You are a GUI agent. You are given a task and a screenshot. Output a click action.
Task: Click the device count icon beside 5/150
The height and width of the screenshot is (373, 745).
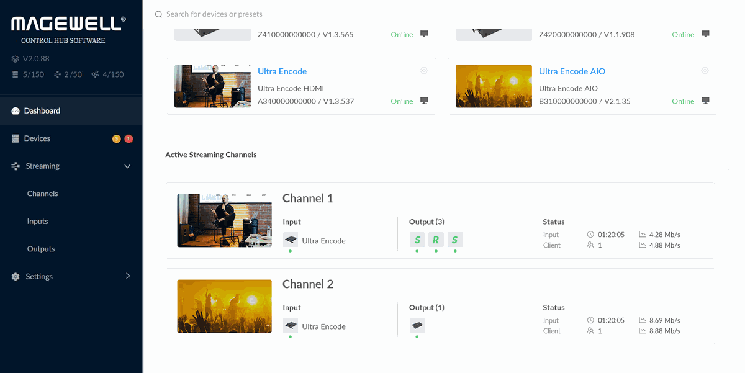click(x=16, y=74)
